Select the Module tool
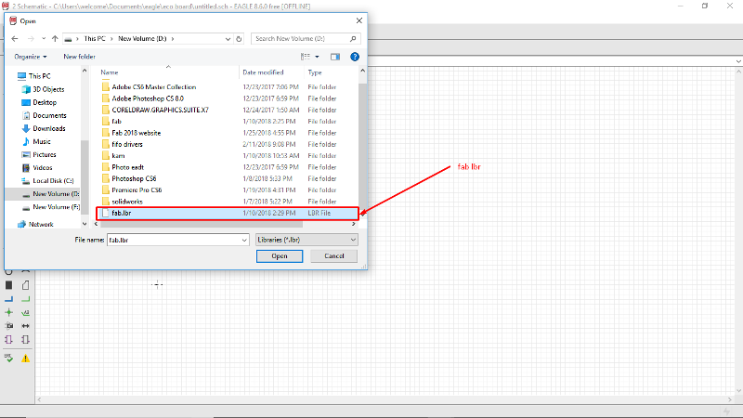This screenshot has height=418, width=743. 8,339
